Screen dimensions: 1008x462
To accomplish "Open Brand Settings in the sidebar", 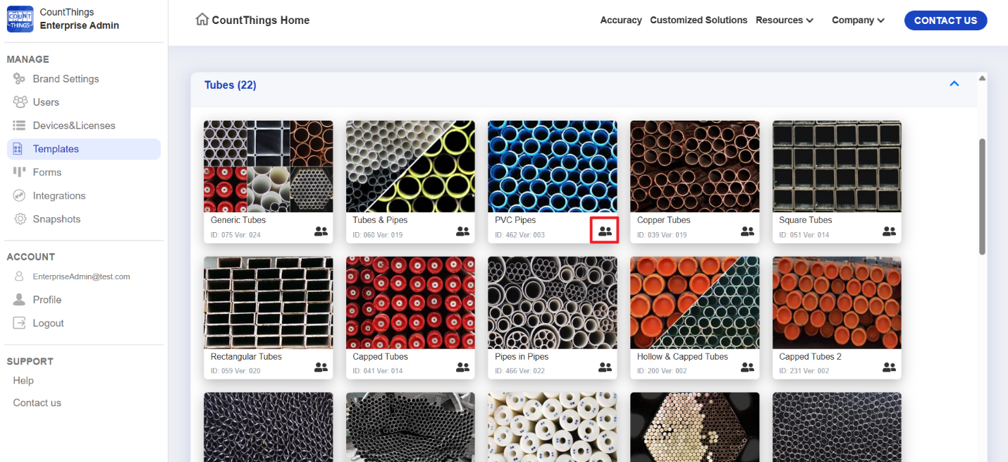I will tap(66, 79).
